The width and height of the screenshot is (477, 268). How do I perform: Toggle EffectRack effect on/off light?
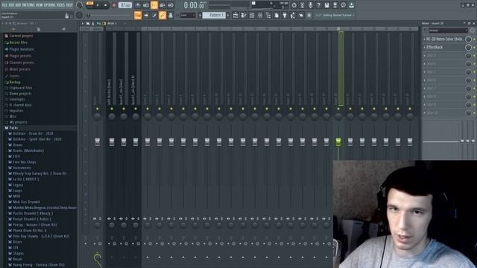coord(474,48)
